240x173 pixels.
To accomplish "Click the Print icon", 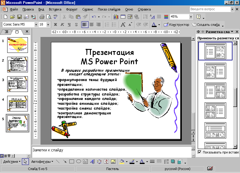I will [42, 17].
